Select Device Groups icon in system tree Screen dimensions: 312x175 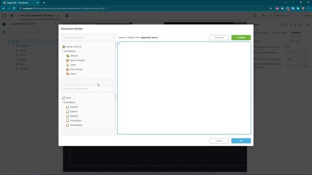[67, 60]
